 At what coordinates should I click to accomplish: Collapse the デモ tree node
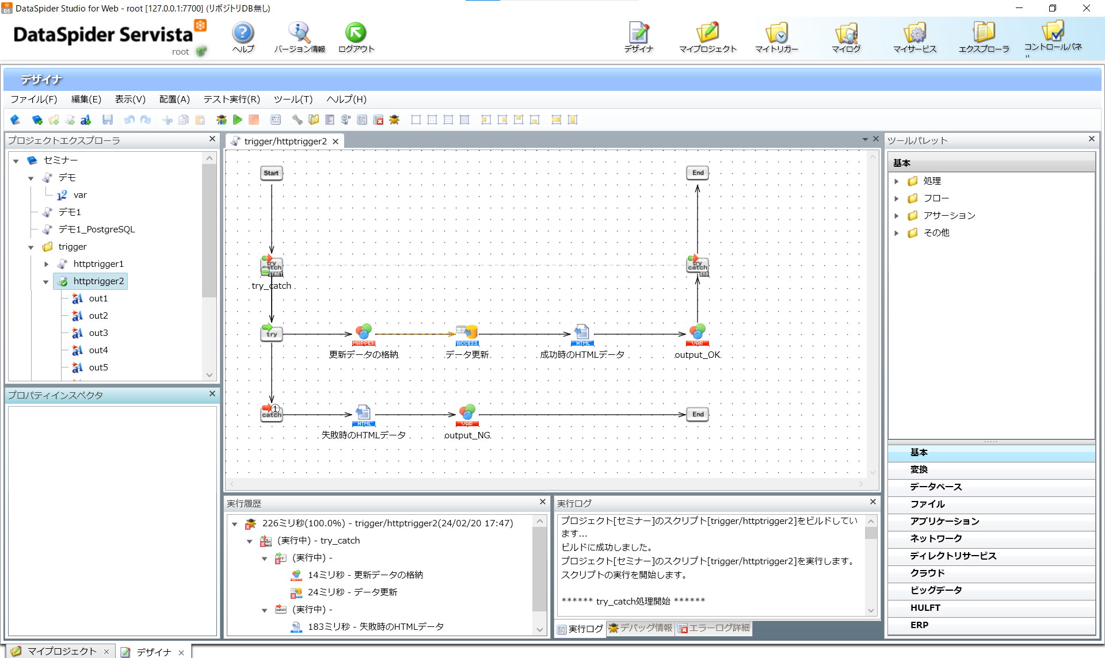[x=31, y=178]
